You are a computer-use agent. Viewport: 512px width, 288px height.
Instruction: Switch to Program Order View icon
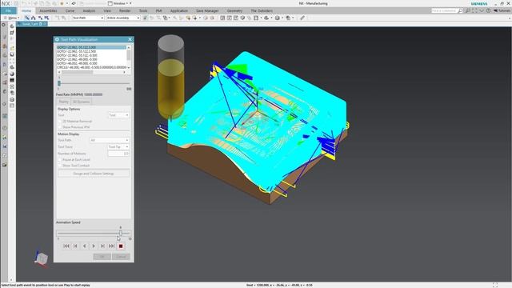pyautogui.click(x=26, y=18)
